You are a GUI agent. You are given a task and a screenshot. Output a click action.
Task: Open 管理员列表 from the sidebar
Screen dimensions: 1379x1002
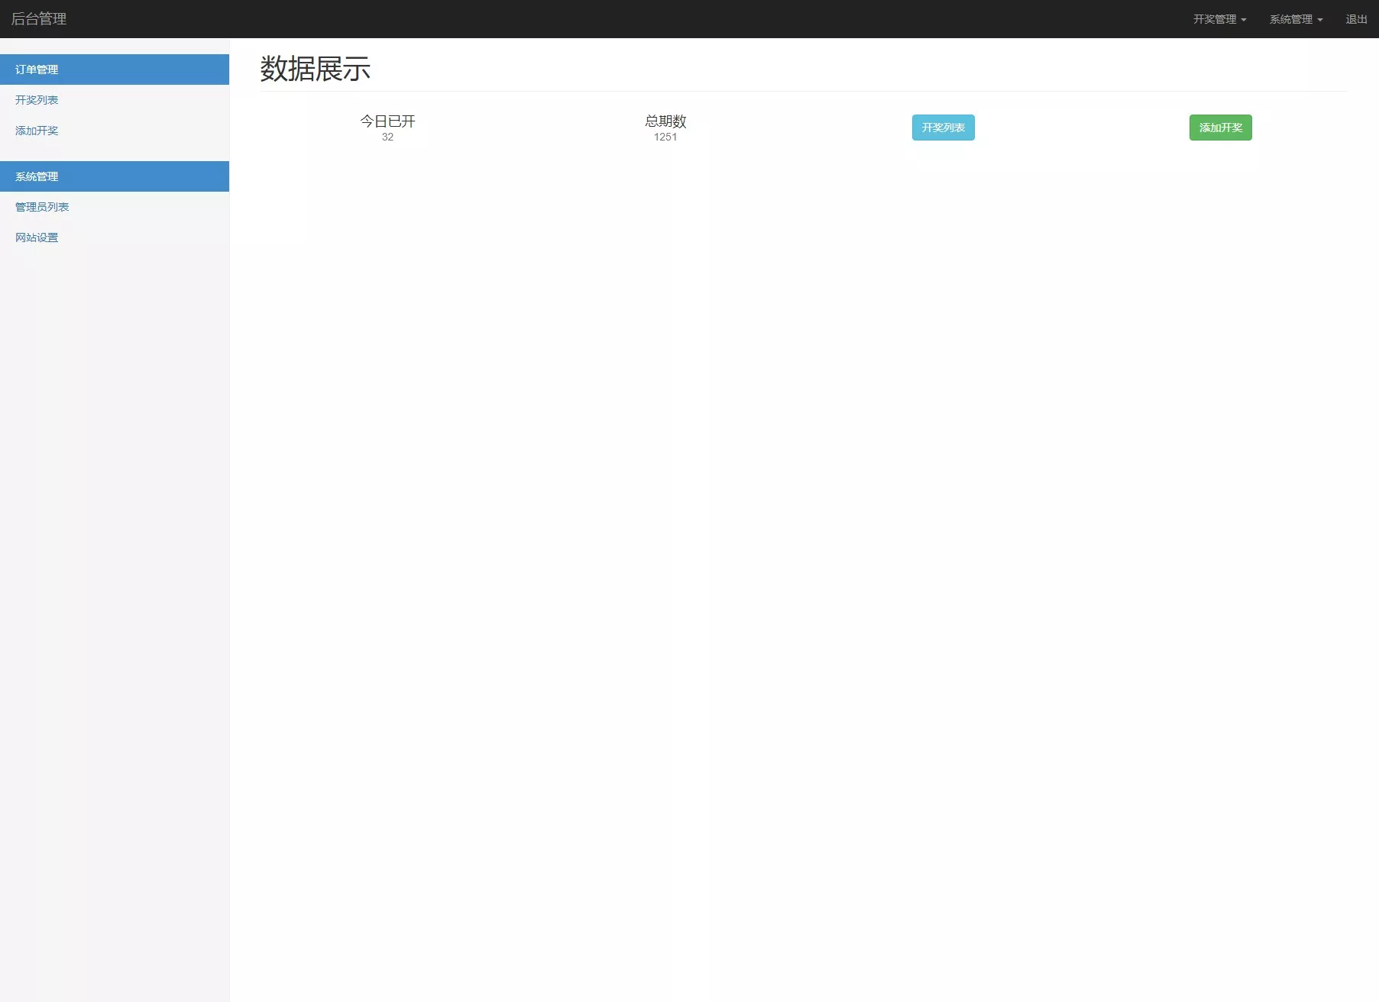pos(40,206)
